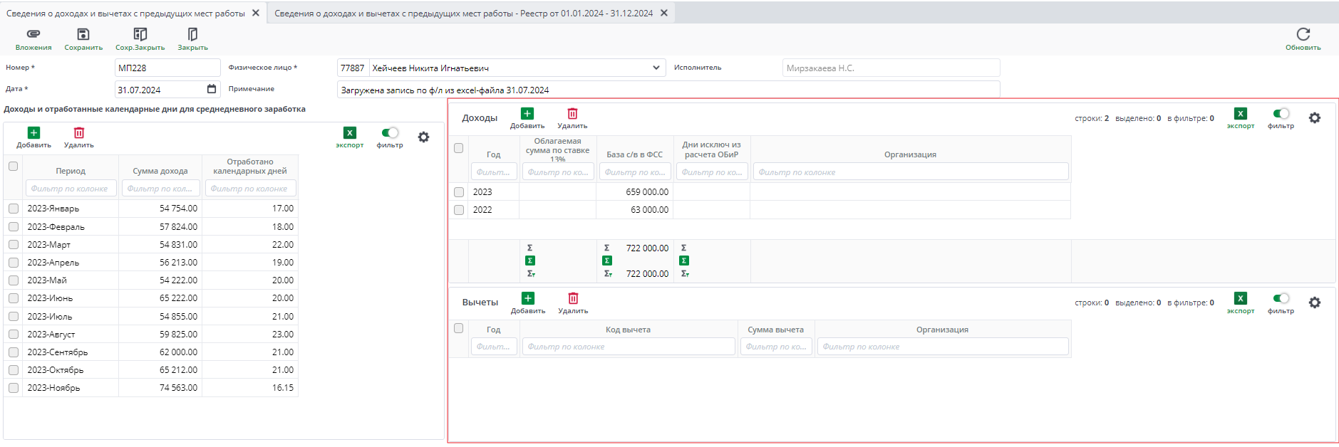
Task: Click the Вложения paperclip icon
Action: [x=33, y=34]
